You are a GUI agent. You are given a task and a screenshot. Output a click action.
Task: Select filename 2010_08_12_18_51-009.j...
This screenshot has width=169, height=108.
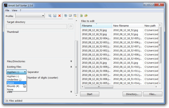click(96, 67)
